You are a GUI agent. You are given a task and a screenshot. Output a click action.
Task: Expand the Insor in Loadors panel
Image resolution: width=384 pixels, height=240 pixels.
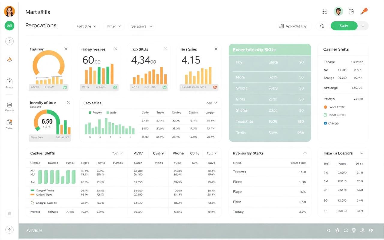pyautogui.click(x=362, y=153)
